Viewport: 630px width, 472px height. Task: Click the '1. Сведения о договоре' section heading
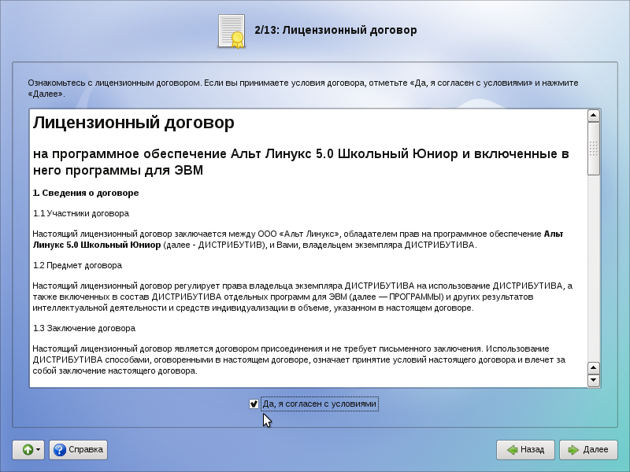pyautogui.click(x=86, y=193)
